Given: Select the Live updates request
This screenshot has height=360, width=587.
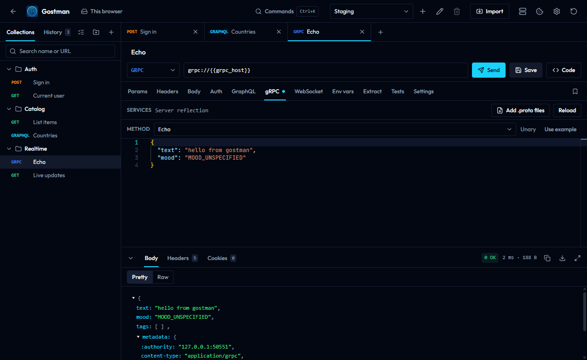Looking at the screenshot, I should [60, 175].
